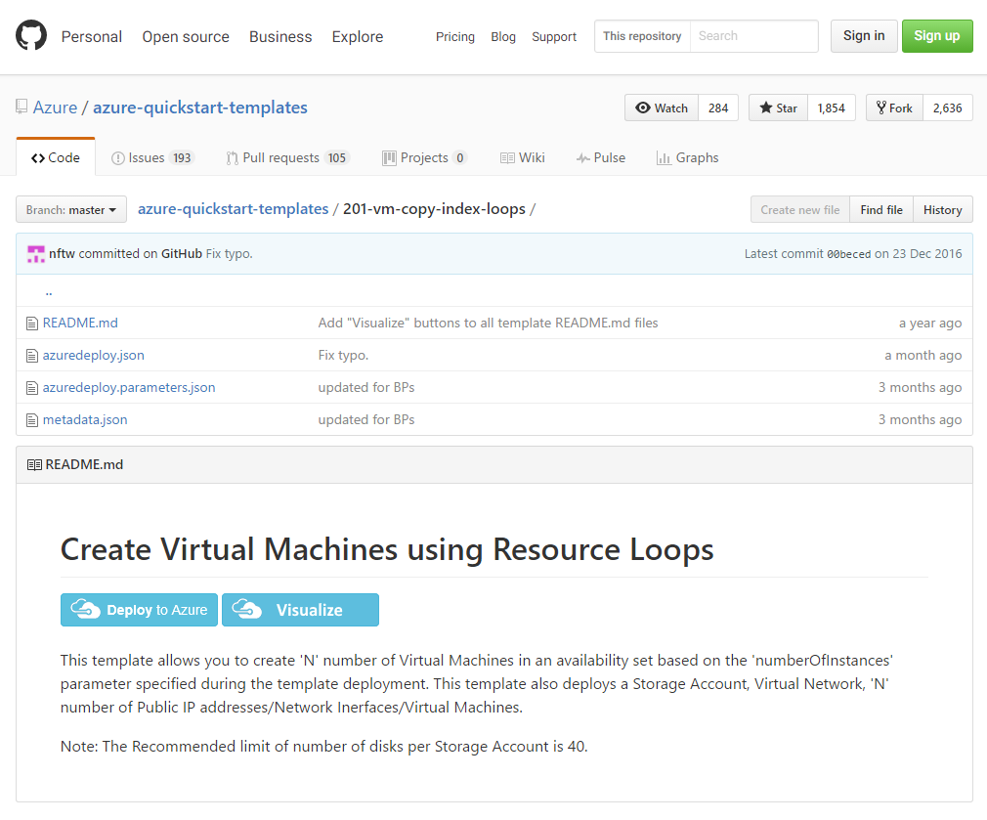Go up via the parent directory dots

49,291
